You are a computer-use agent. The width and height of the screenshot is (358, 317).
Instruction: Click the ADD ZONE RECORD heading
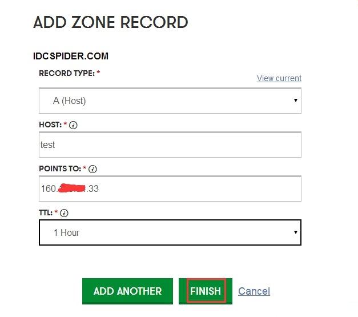[111, 22]
